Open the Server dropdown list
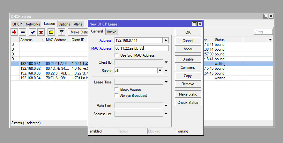This screenshot has width=283, height=143. (160, 70)
